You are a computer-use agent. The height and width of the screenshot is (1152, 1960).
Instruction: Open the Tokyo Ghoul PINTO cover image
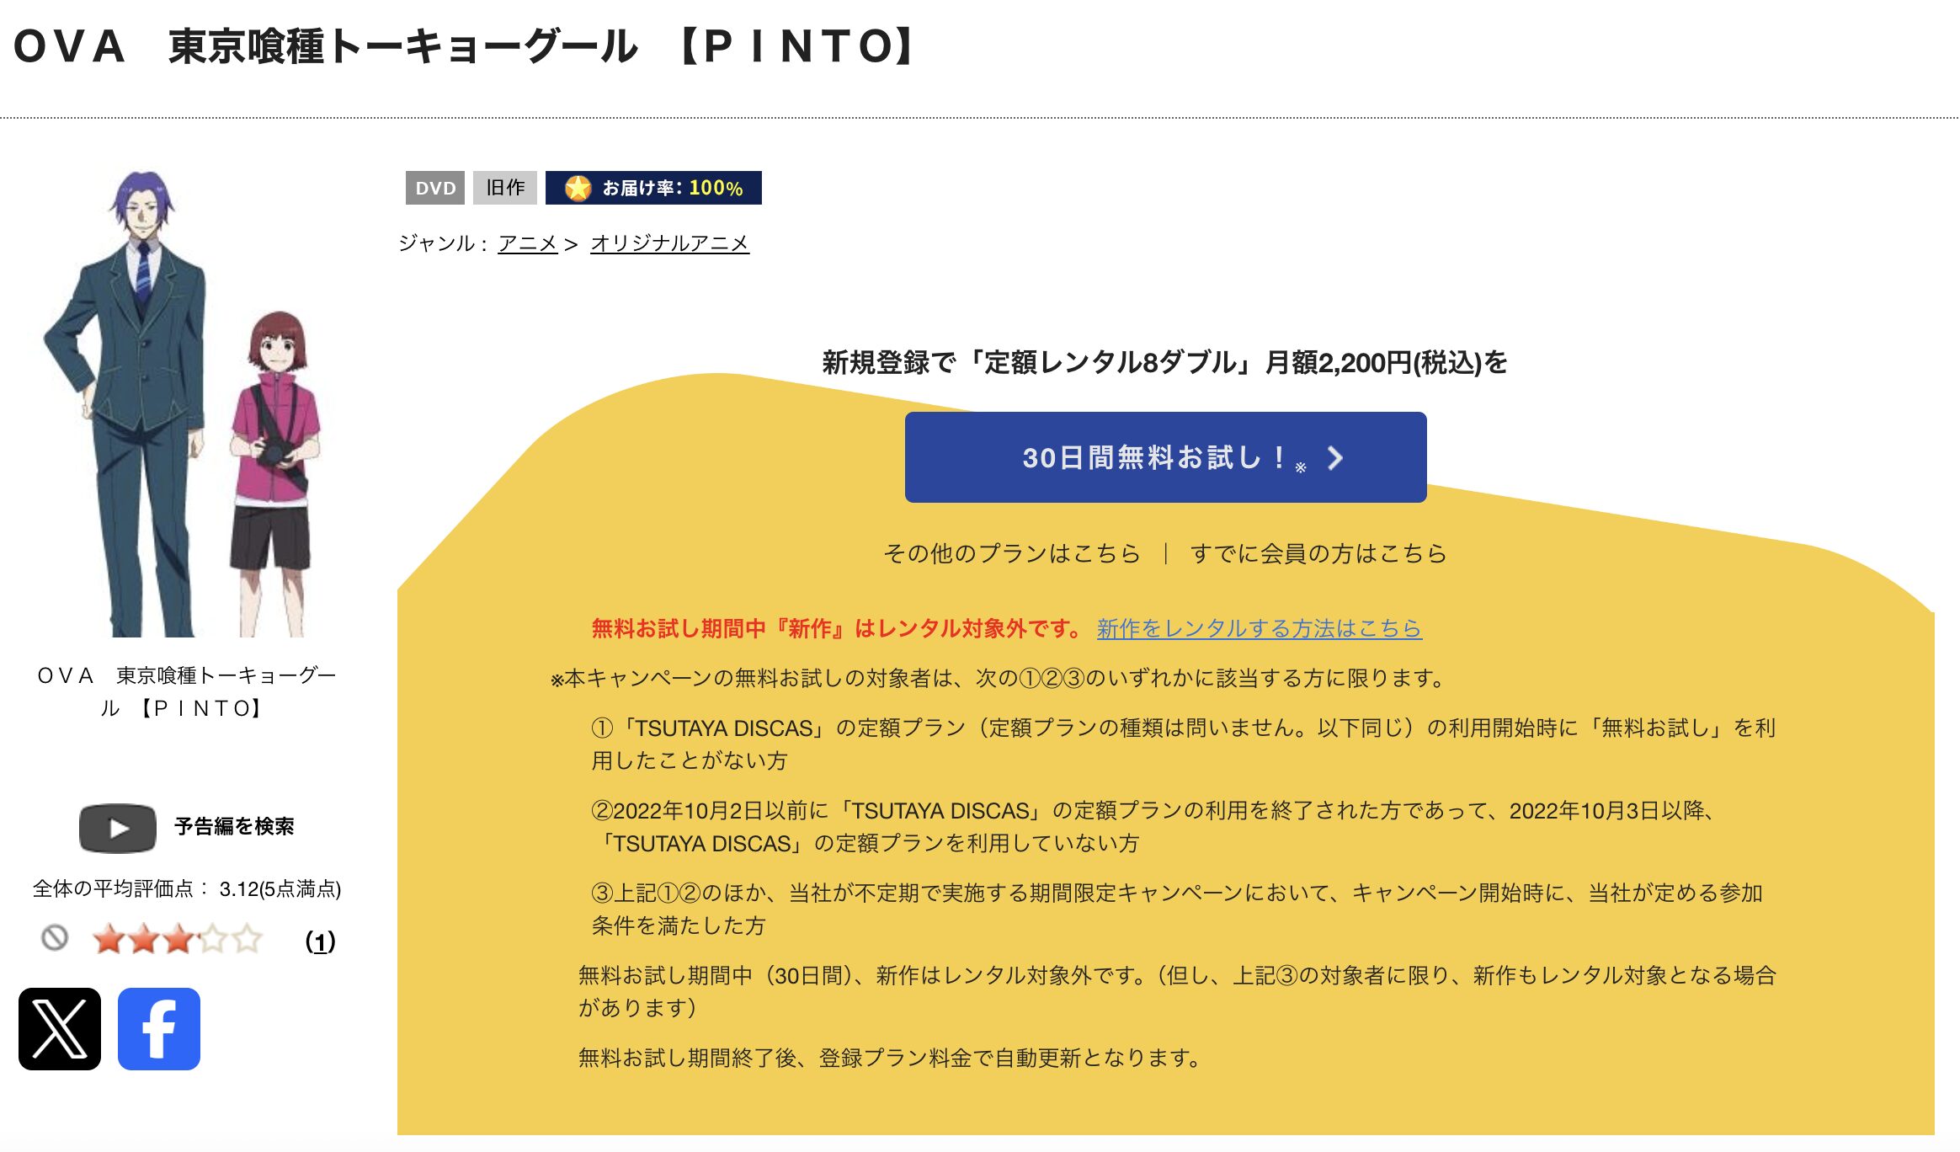184,403
